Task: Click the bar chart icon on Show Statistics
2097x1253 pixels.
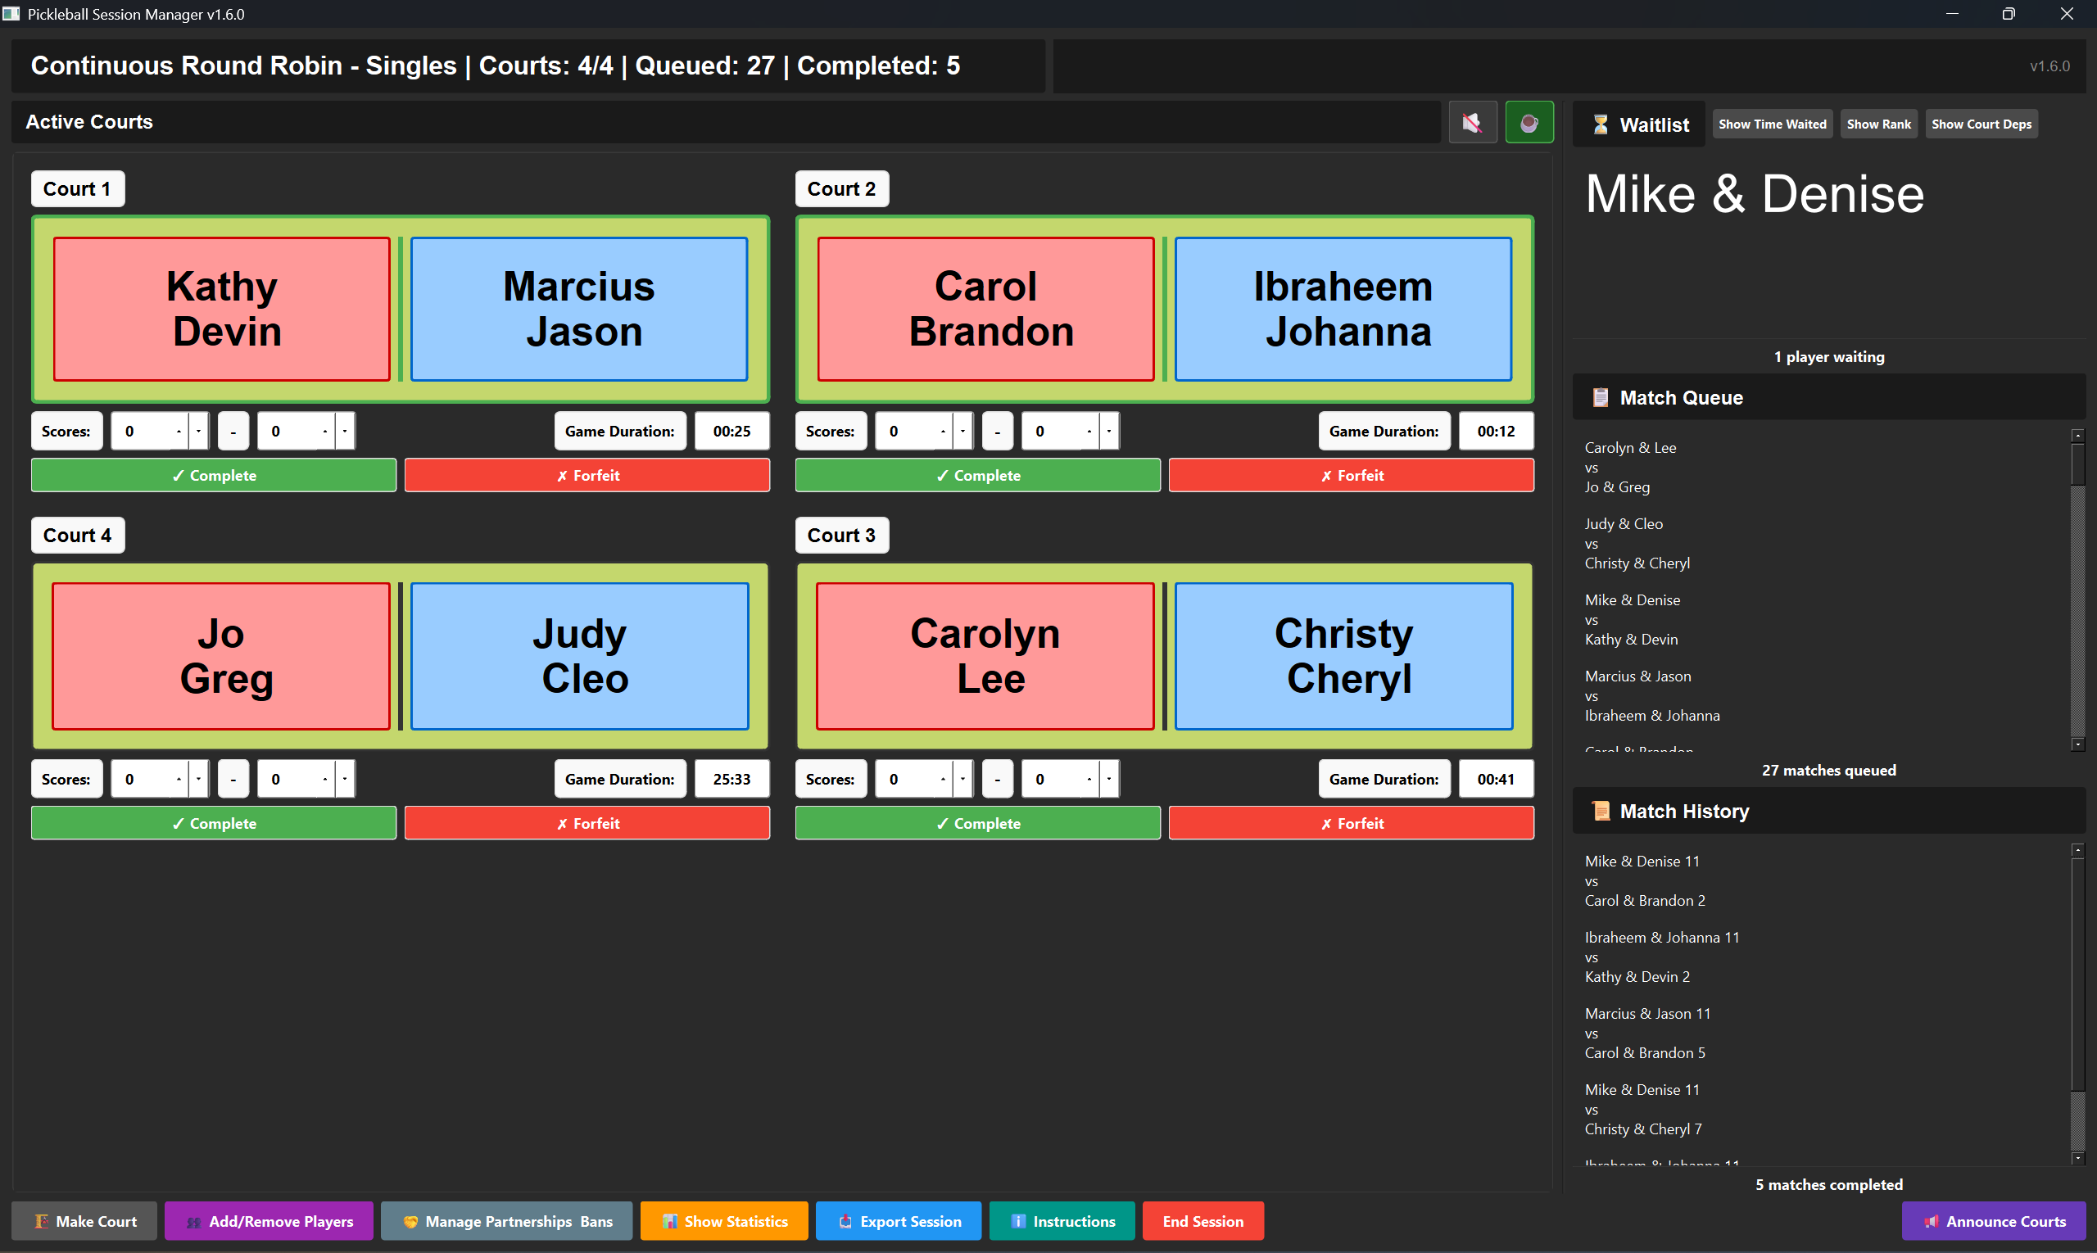Action: point(670,1221)
